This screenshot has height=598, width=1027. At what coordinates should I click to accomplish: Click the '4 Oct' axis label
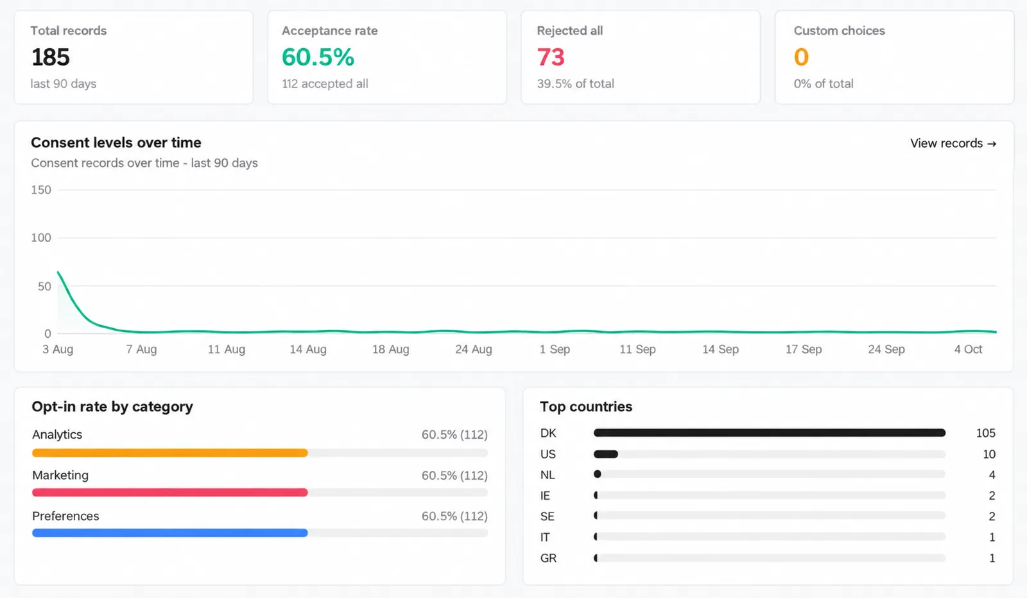pos(968,349)
